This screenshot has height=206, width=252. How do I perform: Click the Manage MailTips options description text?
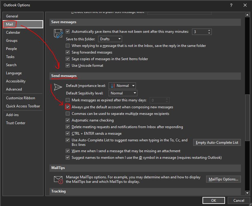point(133,179)
